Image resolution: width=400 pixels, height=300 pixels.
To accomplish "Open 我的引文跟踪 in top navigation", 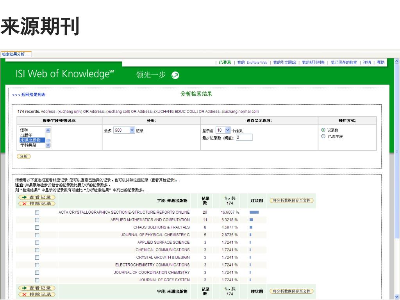I will [x=284, y=62].
